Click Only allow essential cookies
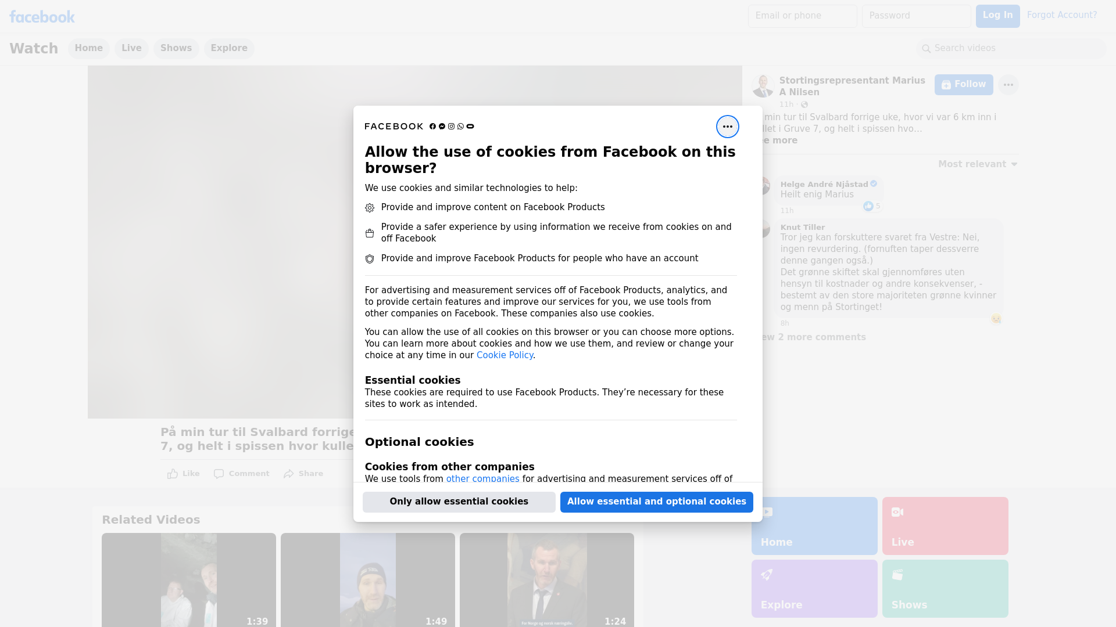The image size is (1116, 627). 459,502
